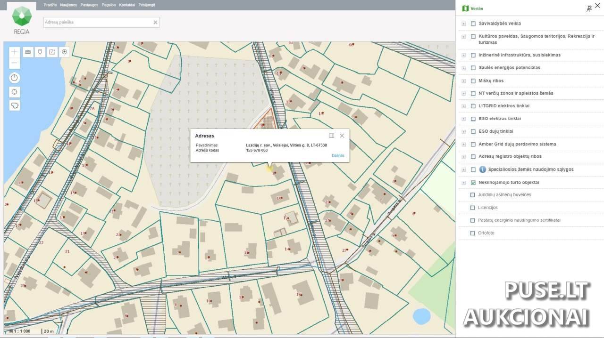This screenshot has height=338, width=604.
Task: Collapse the Nekilnojamojo turto objektai group
Action: tap(463, 183)
